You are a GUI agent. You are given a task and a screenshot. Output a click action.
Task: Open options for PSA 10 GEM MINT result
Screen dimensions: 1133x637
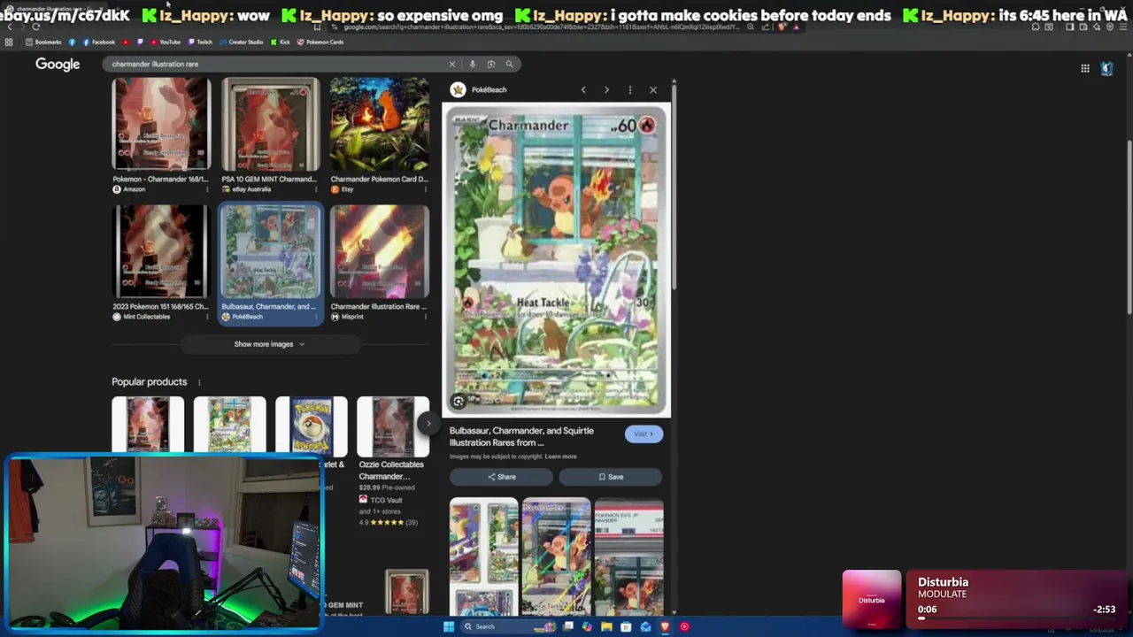pos(316,189)
